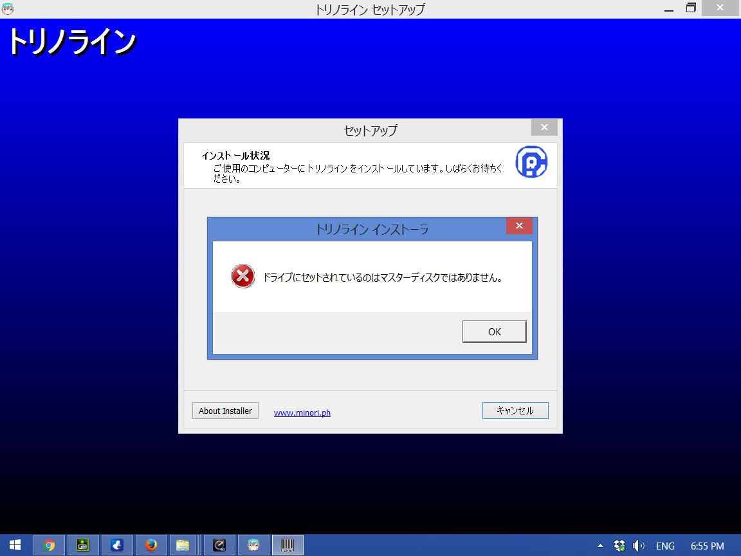Click the blue installer logo in the setup header
Viewport: 741px width, 556px height.
coord(531,162)
